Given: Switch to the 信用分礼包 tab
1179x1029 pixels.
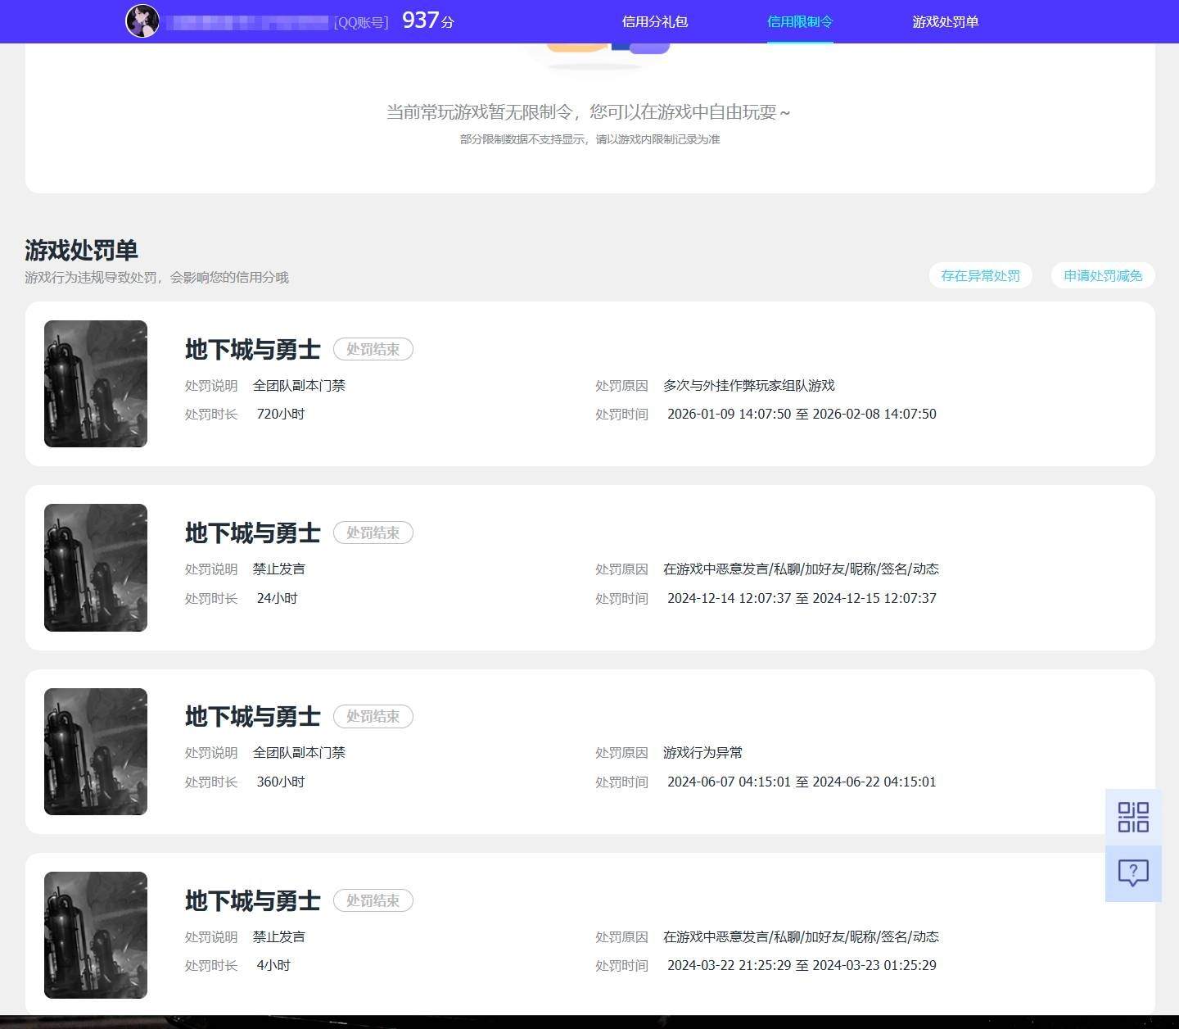Looking at the screenshot, I should [x=655, y=22].
